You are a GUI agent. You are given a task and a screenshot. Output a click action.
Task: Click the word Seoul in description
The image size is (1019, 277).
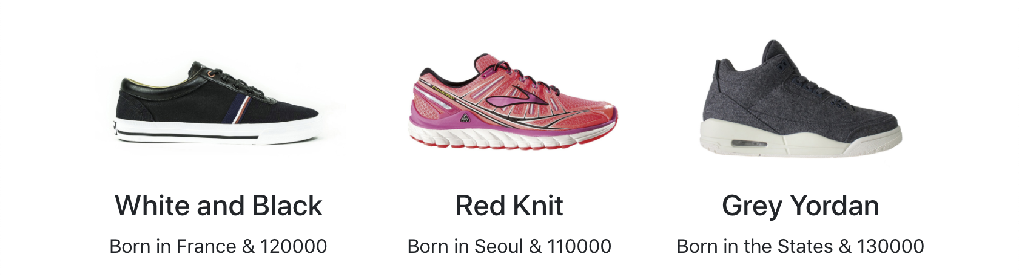pyautogui.click(x=499, y=246)
